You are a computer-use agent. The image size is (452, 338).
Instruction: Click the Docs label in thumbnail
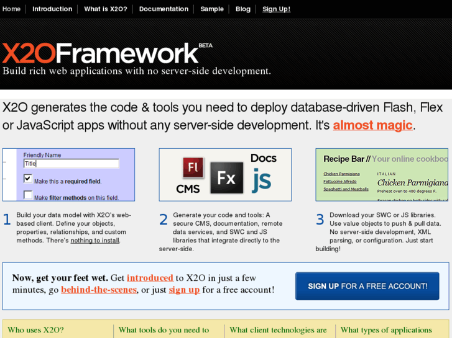click(x=264, y=158)
